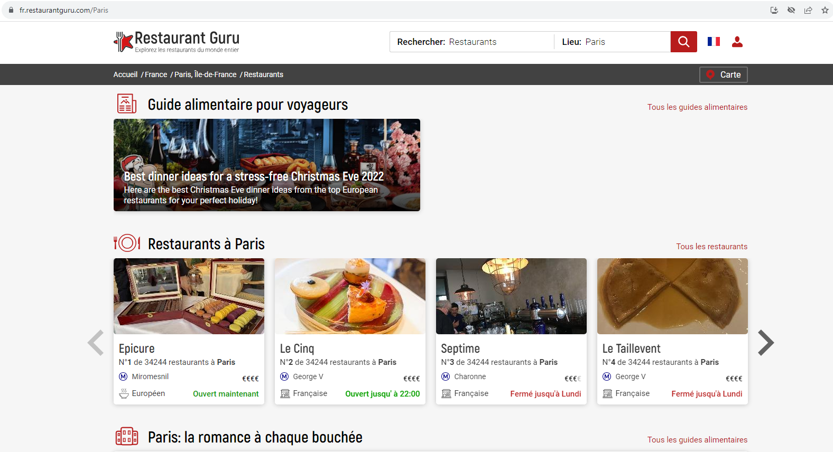This screenshot has height=452, width=833.
Task: Click the metro icon next to Charonne
Action: pyautogui.click(x=446, y=376)
